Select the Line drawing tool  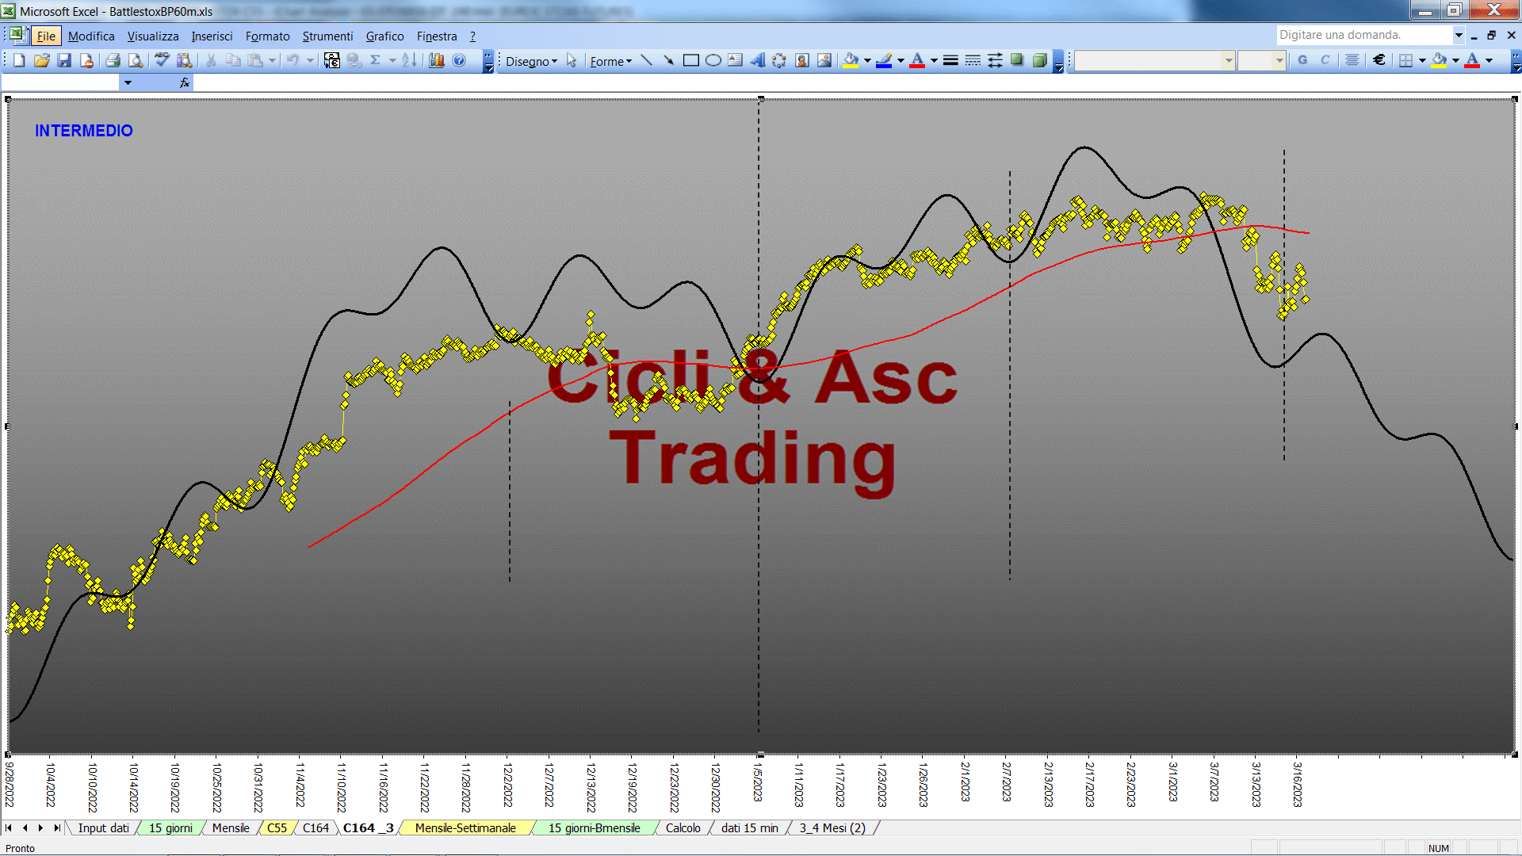coord(647,60)
